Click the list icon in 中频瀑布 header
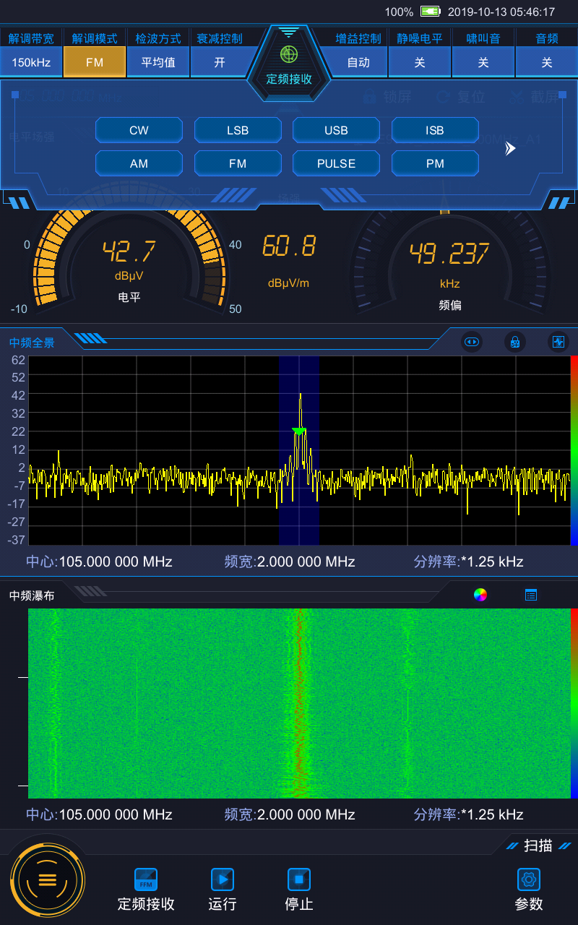578x925 pixels. click(x=531, y=595)
